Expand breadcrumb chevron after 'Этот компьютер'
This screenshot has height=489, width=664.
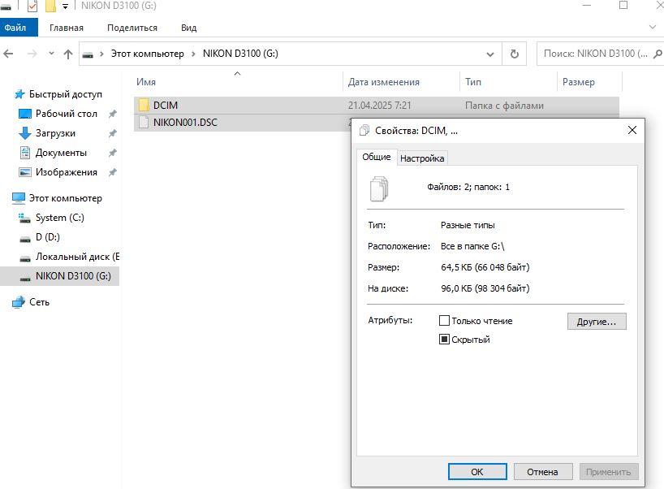pos(193,54)
